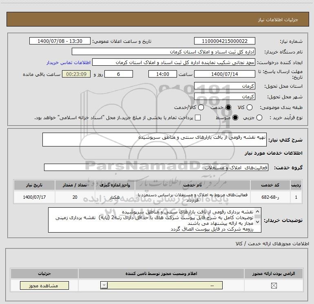Toggle the اسناد خزانه اسلامی payment checkbox
The height and width of the screenshot is (304, 314).
(x=198, y=118)
